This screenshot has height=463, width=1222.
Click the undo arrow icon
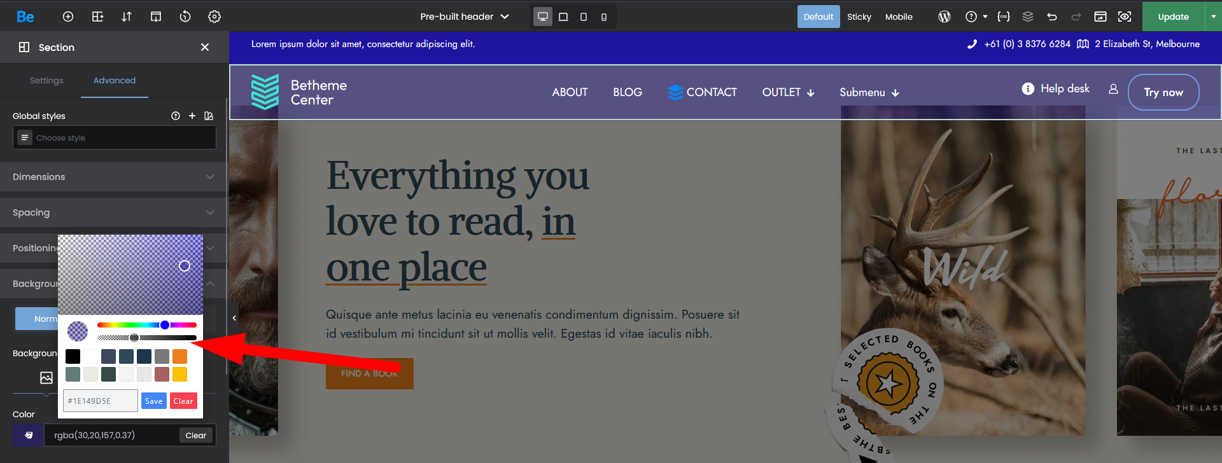click(x=1052, y=17)
